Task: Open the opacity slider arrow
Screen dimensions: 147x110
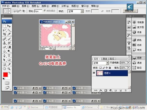Action: 128,62
